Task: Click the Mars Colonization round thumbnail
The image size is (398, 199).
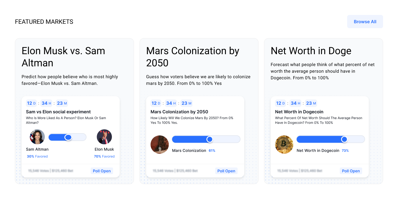Action: click(160, 145)
